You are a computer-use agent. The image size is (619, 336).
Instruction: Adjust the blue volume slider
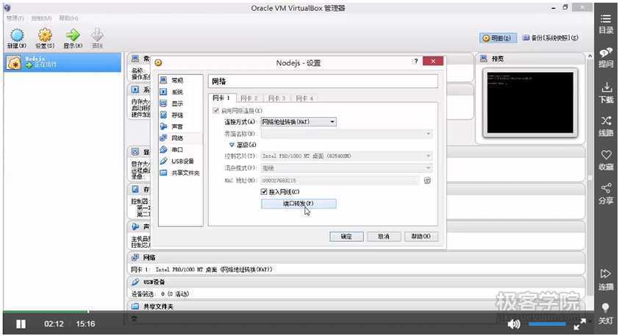547,324
